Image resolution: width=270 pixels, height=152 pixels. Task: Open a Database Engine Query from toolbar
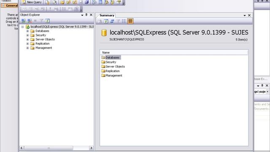[47, 2]
